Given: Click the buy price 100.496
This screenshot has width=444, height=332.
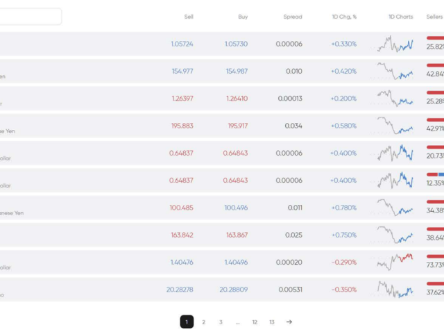Looking at the screenshot, I should pos(236,208).
